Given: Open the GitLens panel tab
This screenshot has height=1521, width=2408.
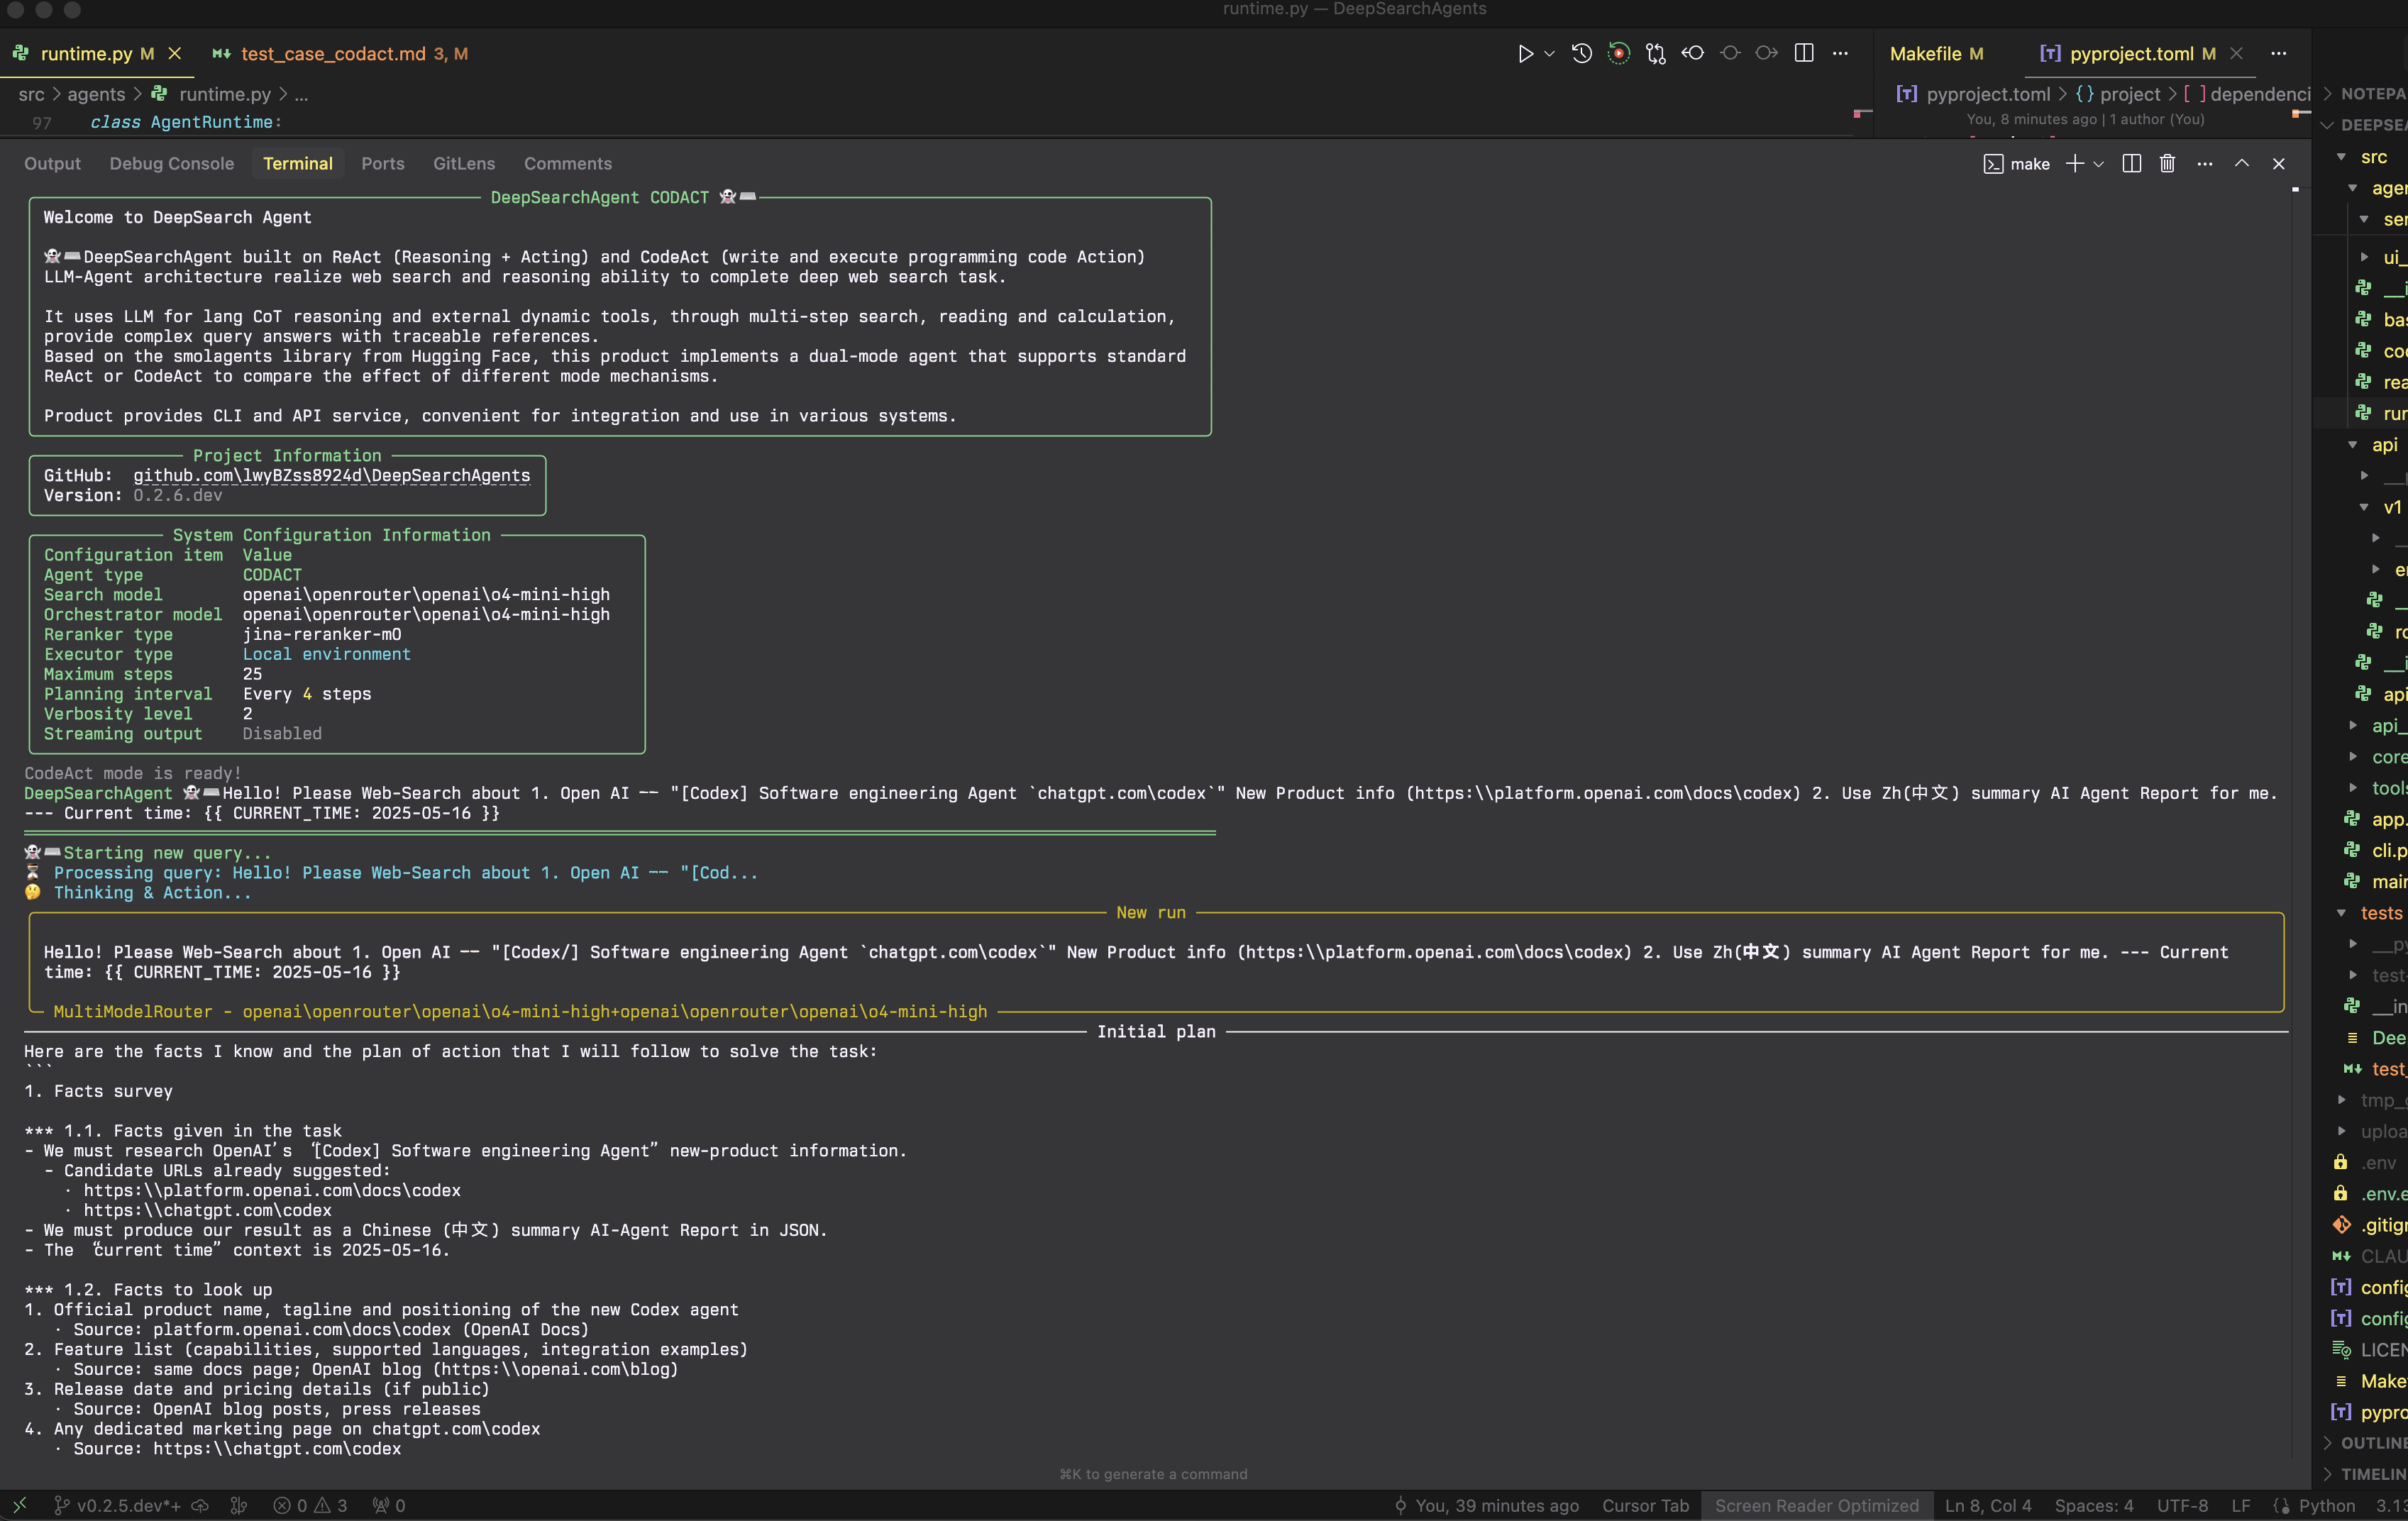Looking at the screenshot, I should pyautogui.click(x=463, y=164).
